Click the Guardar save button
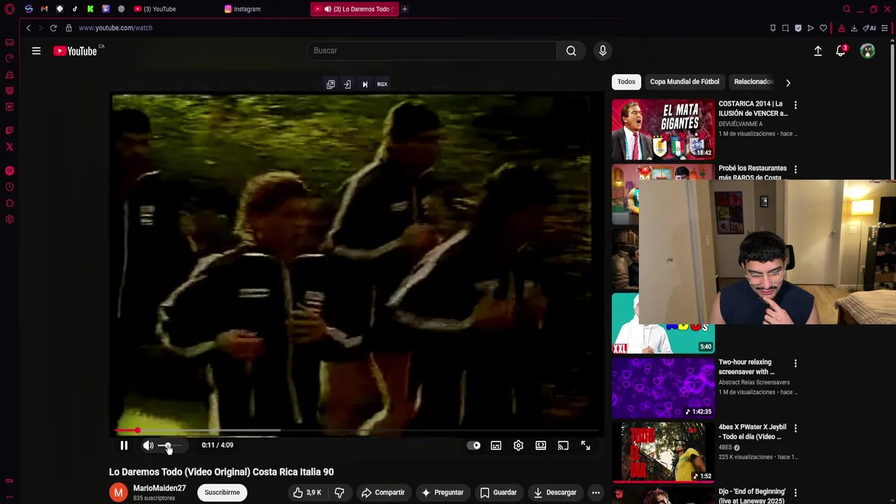896x504 pixels. click(498, 493)
